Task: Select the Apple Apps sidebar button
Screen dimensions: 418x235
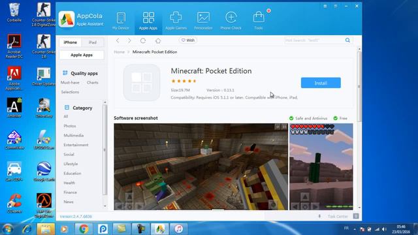Action: tap(82, 55)
